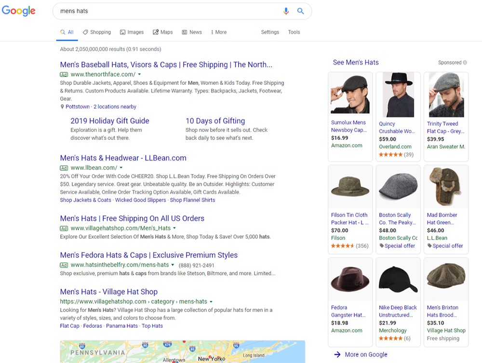
Task: Expand dropdown arrow next to thenorthface.com URL
Action: pos(139,74)
